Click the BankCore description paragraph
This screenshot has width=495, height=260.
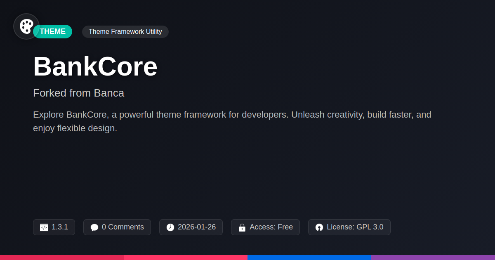point(232,121)
